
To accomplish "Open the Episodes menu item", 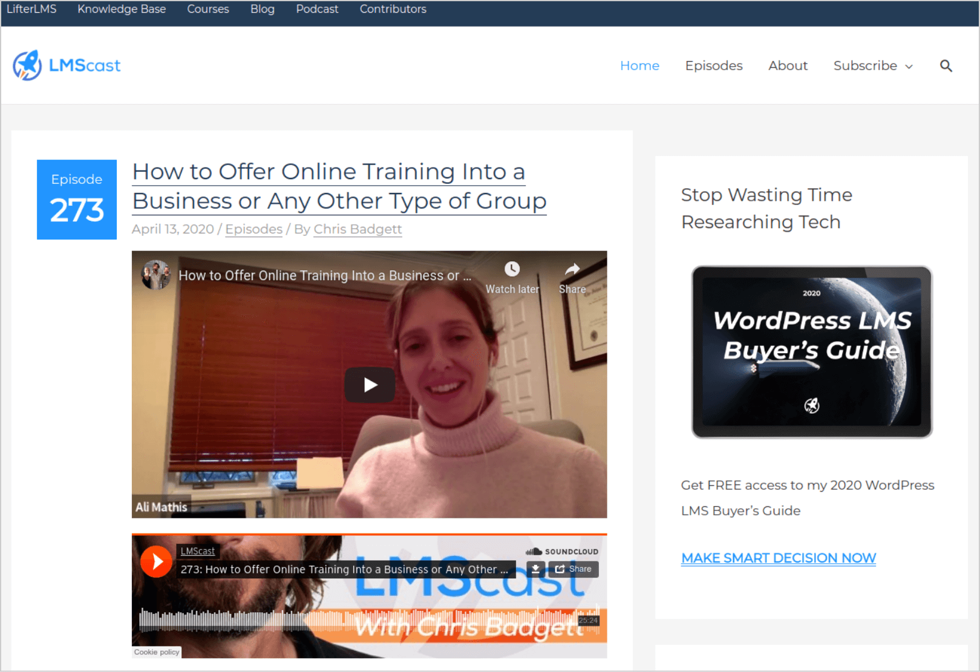I will pyautogui.click(x=714, y=65).
